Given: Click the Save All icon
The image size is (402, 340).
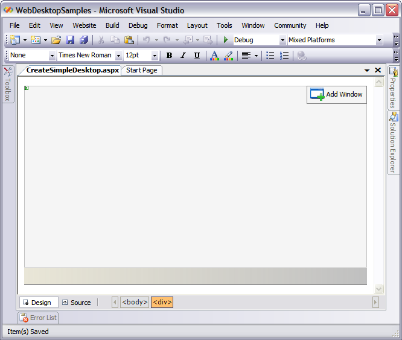Looking at the screenshot, I should (x=84, y=40).
